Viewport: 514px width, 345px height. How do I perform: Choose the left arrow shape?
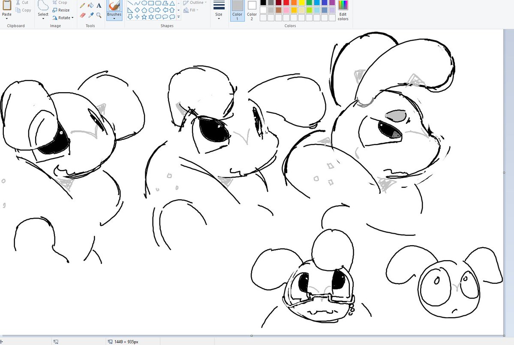coord(165,10)
